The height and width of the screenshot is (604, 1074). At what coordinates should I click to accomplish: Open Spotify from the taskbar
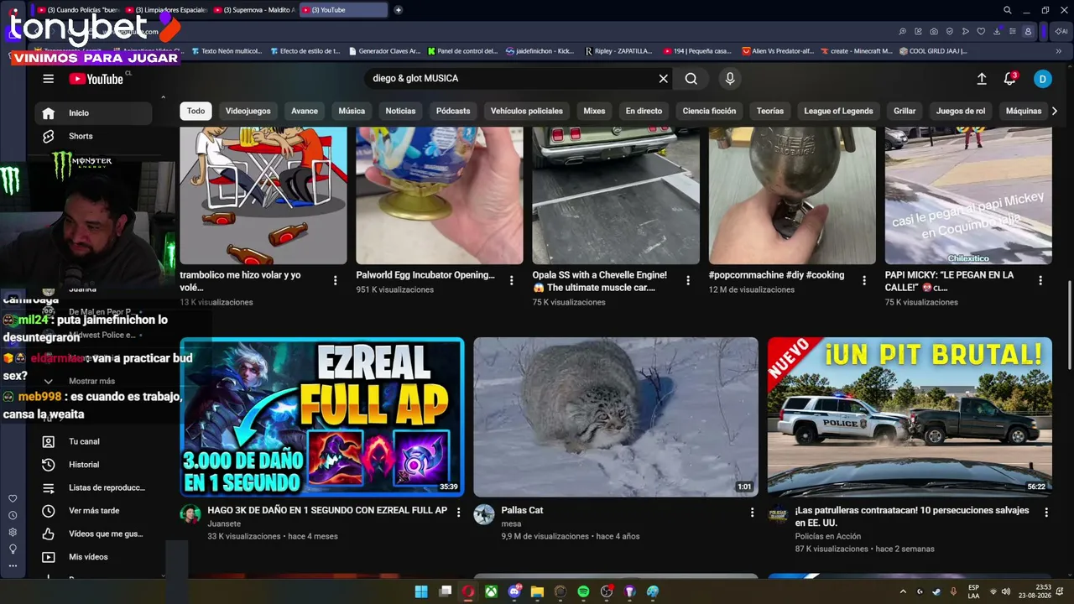[x=583, y=591]
